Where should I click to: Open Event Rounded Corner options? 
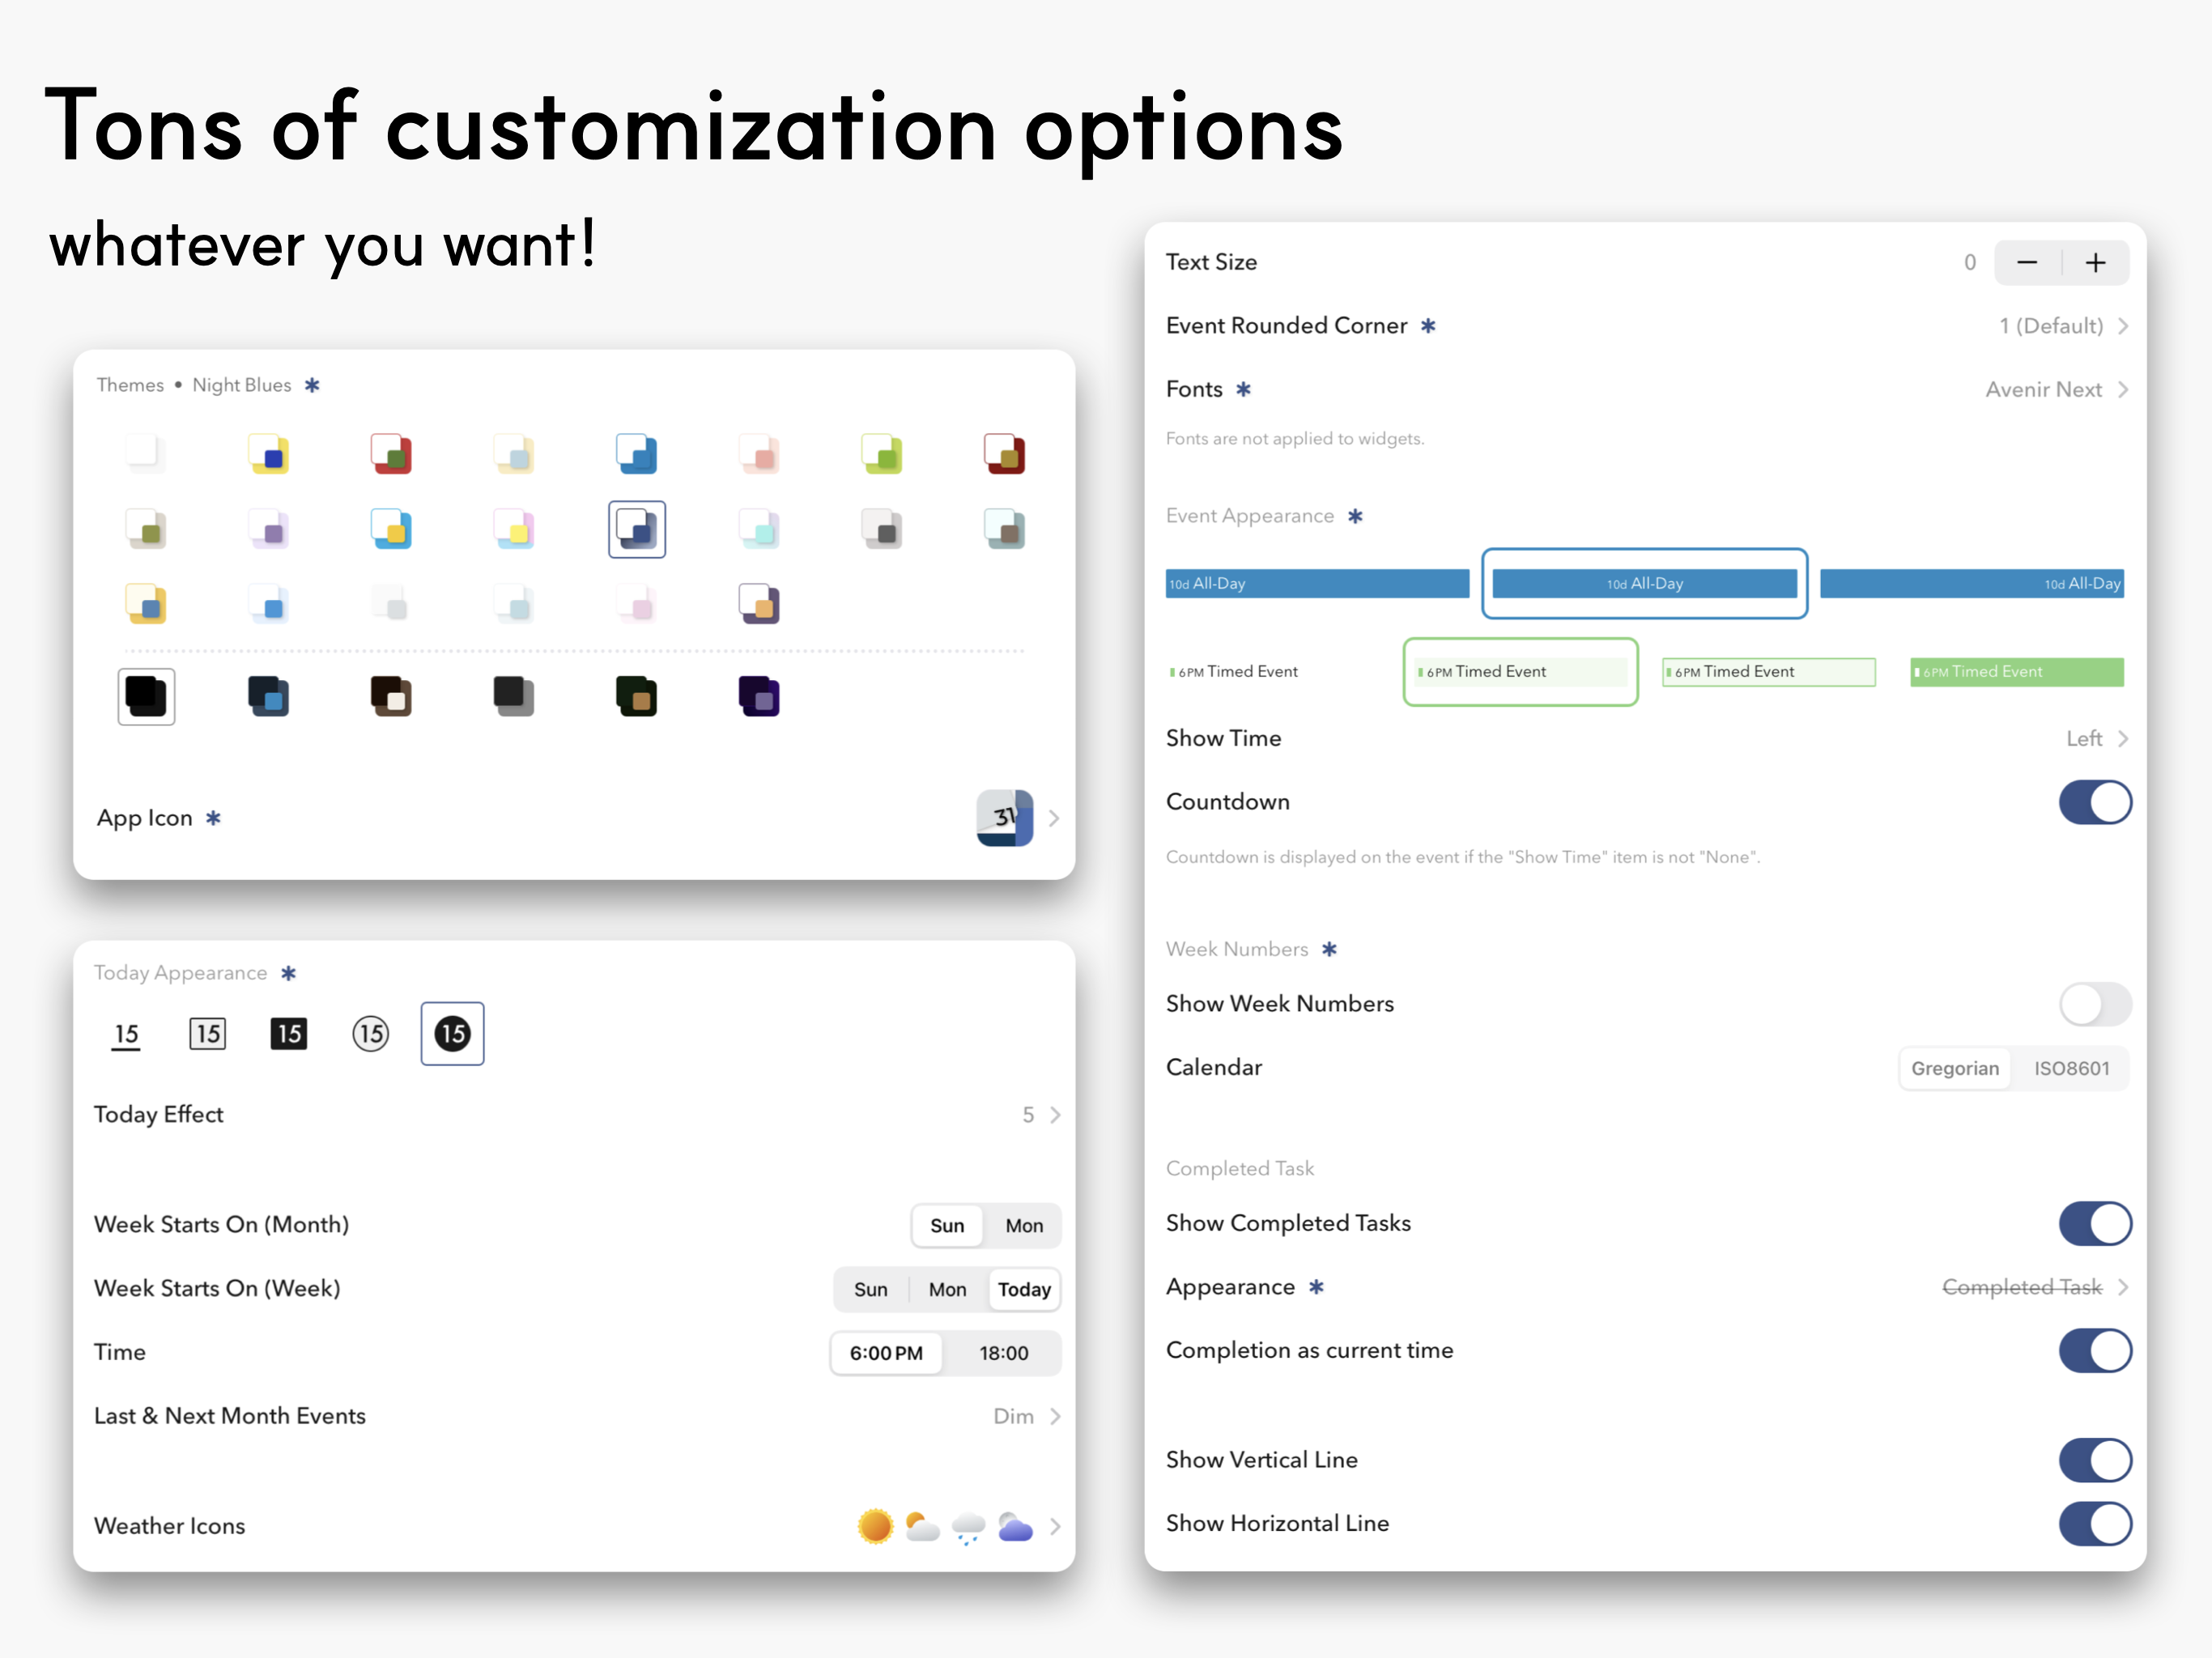(1646, 326)
